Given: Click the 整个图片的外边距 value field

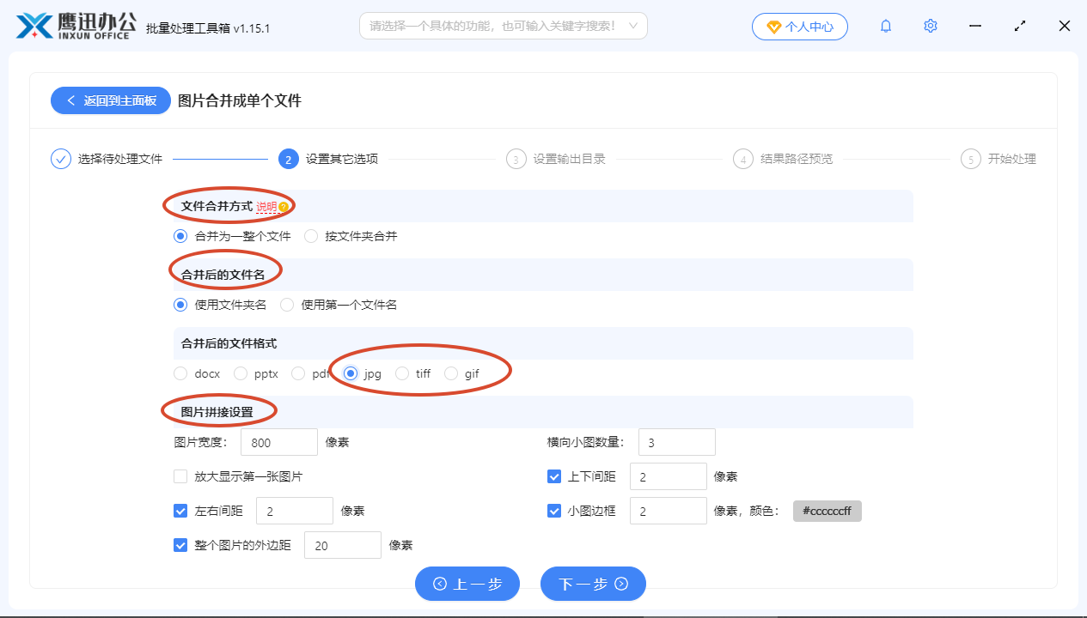Looking at the screenshot, I should pyautogui.click(x=343, y=545).
